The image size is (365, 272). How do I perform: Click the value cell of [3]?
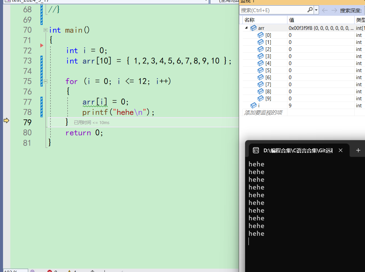point(321,56)
